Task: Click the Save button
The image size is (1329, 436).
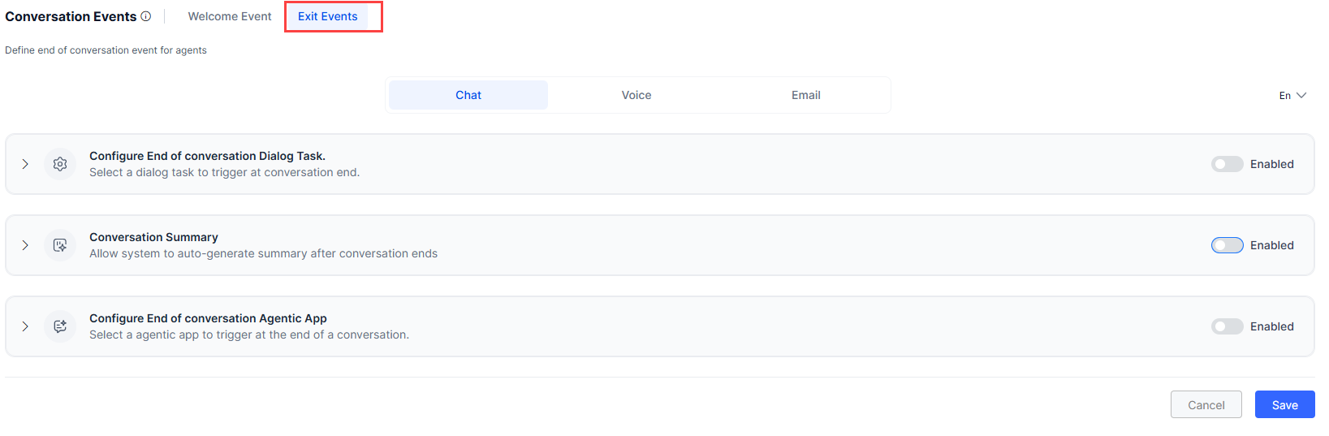Action: point(1284,405)
